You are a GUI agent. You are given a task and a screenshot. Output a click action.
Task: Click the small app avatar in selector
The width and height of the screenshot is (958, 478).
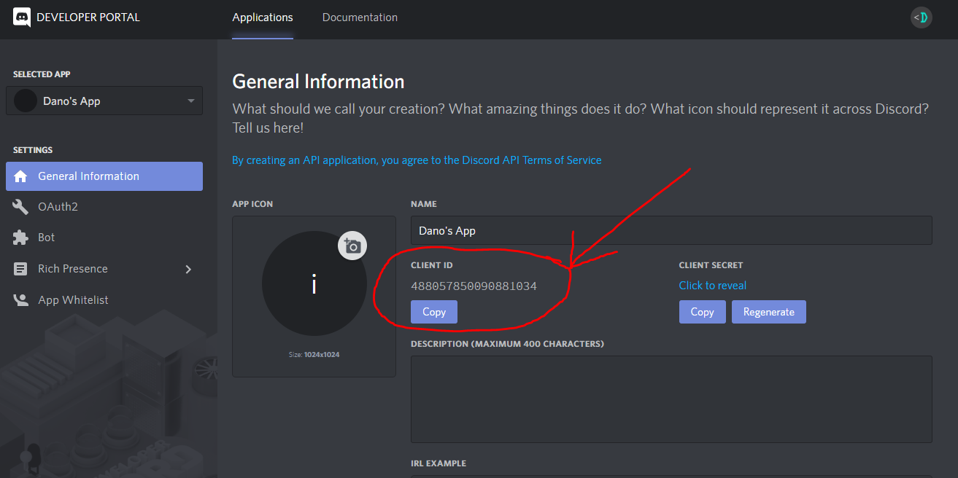pyautogui.click(x=26, y=101)
